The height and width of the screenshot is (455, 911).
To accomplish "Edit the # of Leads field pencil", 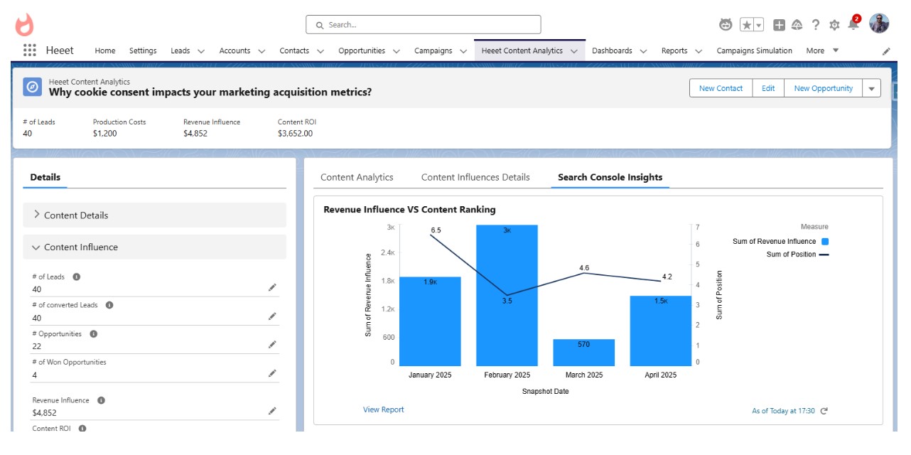I will [x=272, y=287].
